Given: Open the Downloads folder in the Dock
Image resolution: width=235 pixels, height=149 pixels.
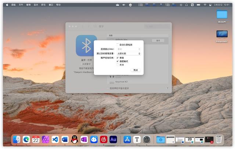Looking at the screenshot, I should pos(160,139).
